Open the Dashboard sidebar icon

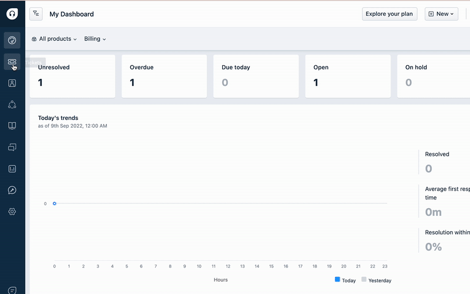pyautogui.click(x=12, y=40)
